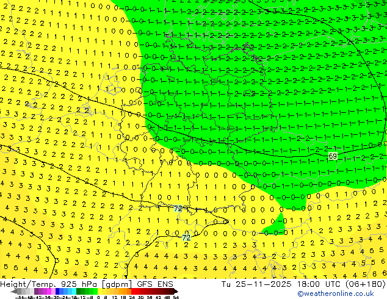Click the '-54' scale value label
Viewport: 387px width, 299px height.
(x=20, y=297)
